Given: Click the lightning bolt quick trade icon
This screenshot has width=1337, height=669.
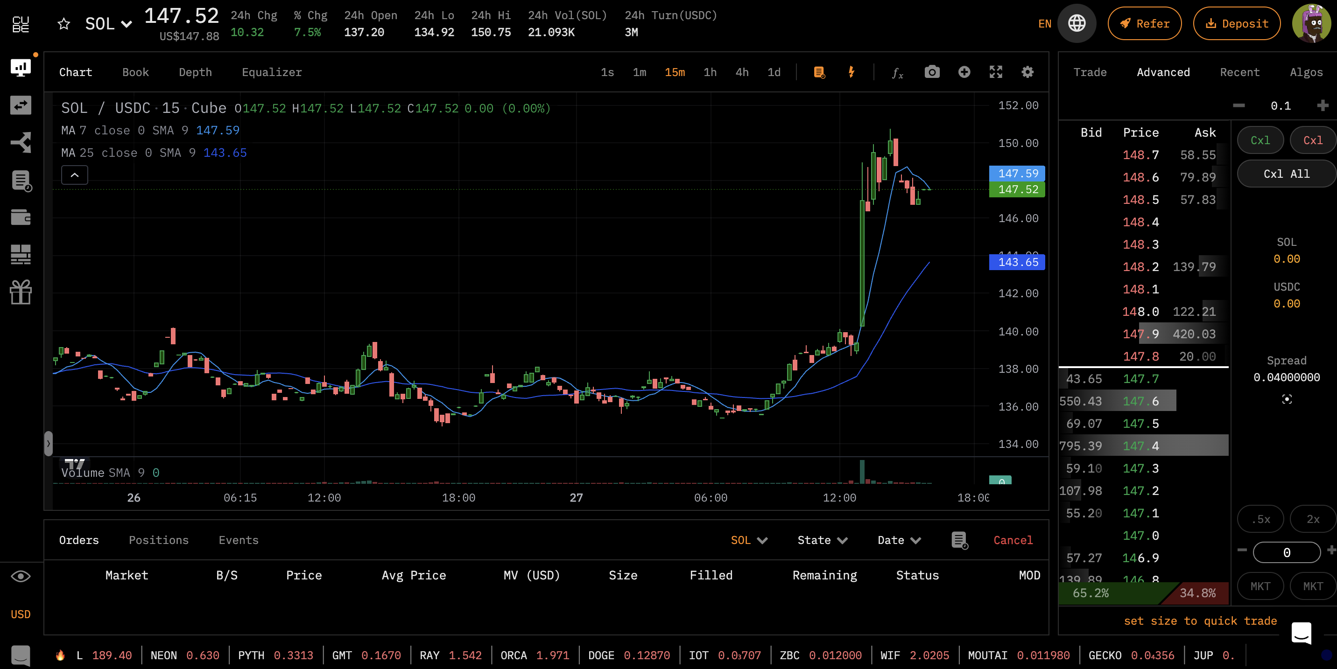Looking at the screenshot, I should click(x=851, y=72).
